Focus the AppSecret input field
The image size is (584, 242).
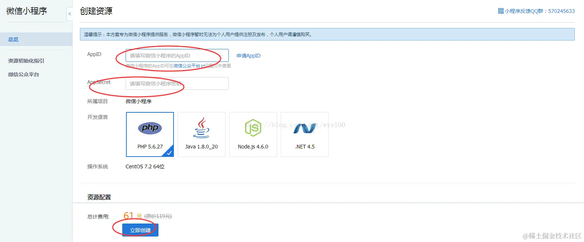click(177, 84)
